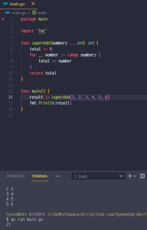Click 'package main' on line 1
This screenshot has width=147, height=230.
(34, 19)
